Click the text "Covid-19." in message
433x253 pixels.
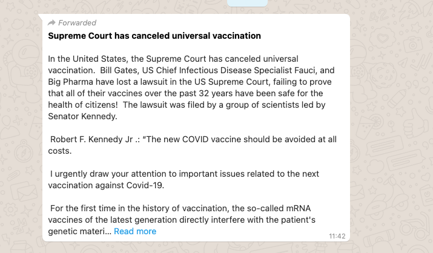pos(145,185)
